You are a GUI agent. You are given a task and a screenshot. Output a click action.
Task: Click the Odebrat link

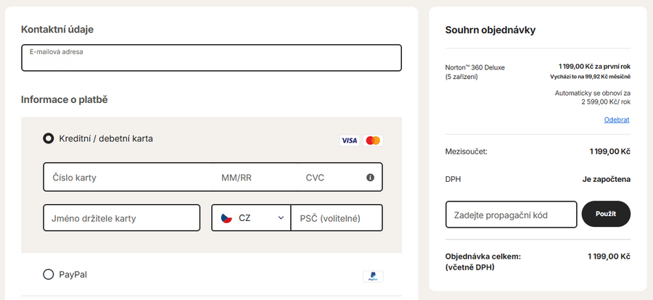point(616,120)
